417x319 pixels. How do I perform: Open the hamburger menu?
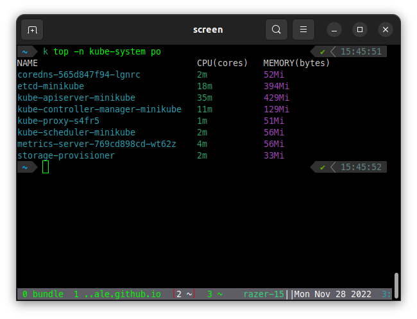[303, 30]
